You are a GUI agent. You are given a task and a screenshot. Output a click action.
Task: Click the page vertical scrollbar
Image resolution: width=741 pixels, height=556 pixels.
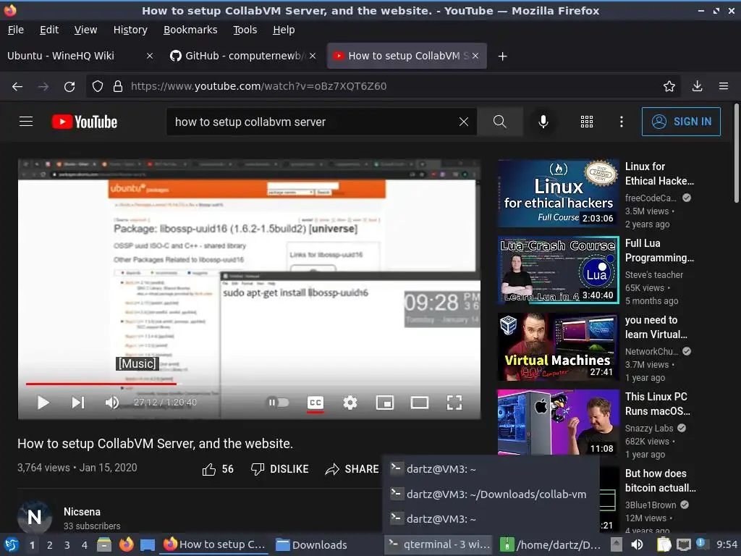click(x=736, y=153)
